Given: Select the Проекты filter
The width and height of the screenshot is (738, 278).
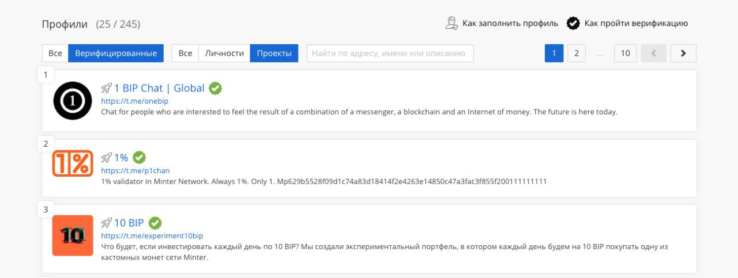Looking at the screenshot, I should (274, 54).
